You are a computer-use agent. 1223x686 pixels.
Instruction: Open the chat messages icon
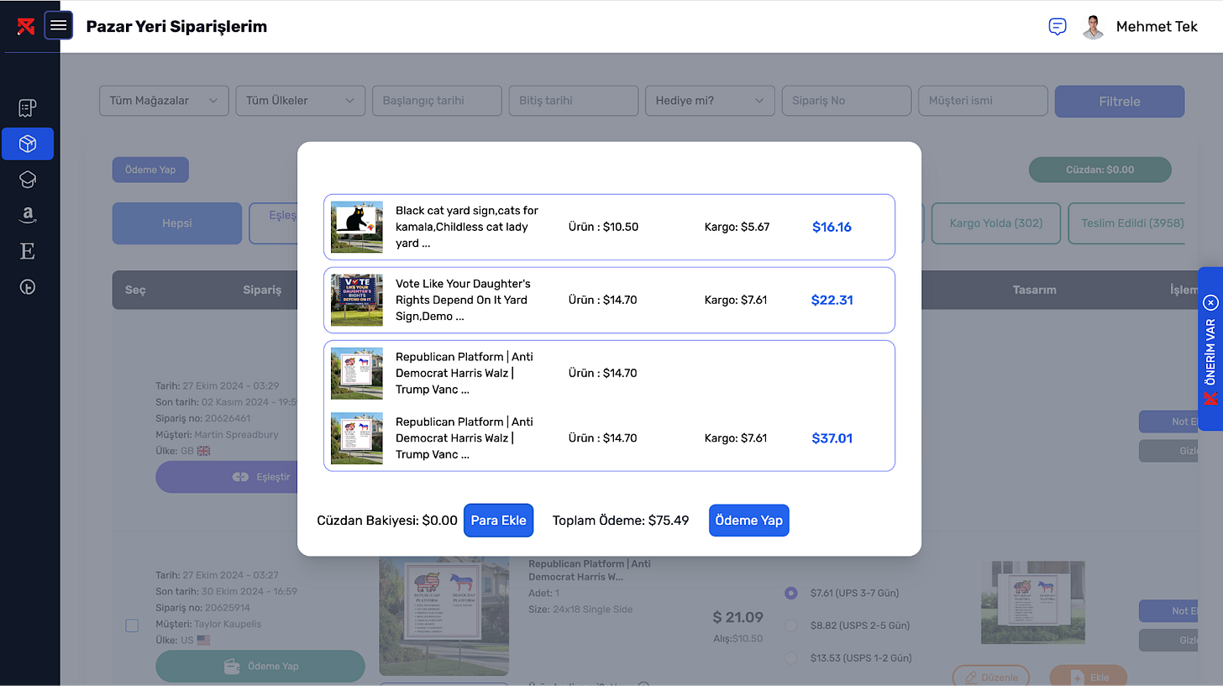(1058, 26)
